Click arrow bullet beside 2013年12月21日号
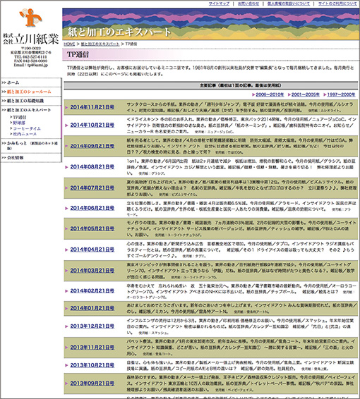360x399 pixels. 66,326
